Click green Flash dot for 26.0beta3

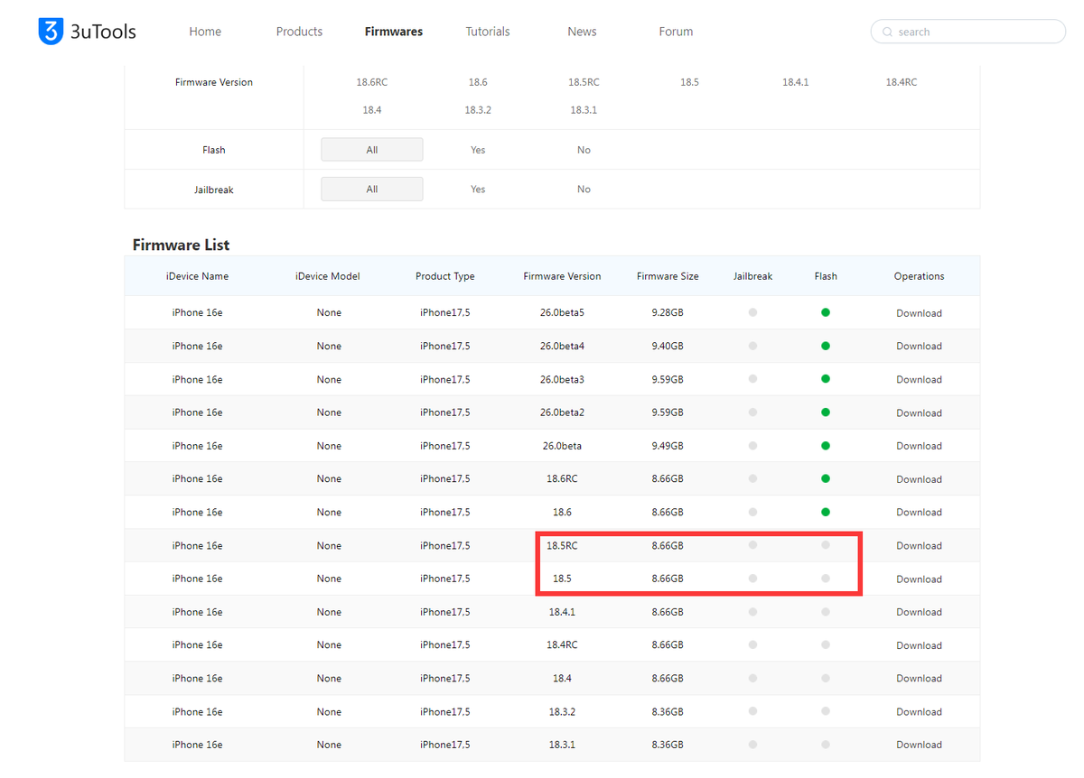826,379
